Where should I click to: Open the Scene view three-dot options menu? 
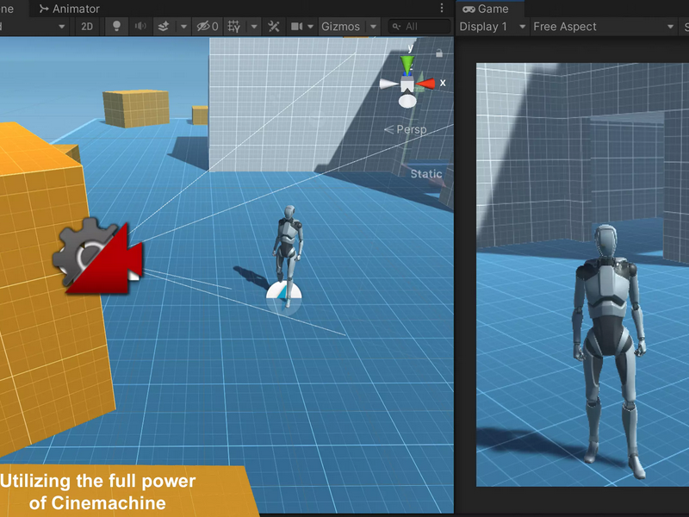click(x=442, y=8)
